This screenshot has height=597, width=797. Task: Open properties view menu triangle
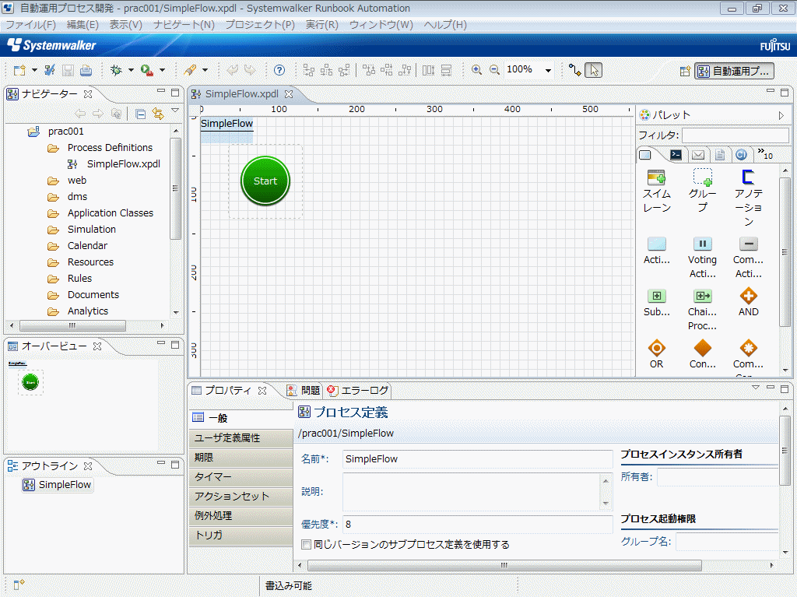756,388
